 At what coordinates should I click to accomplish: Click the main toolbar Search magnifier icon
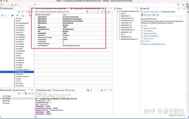[178, 5]
